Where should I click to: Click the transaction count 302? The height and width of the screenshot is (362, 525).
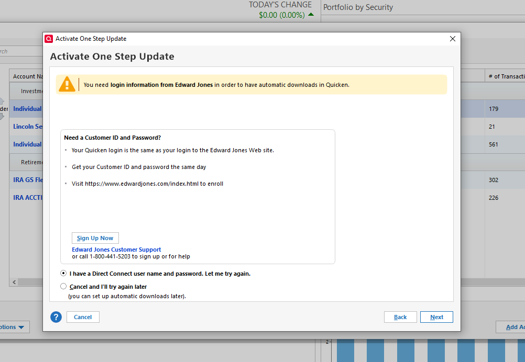click(x=493, y=180)
